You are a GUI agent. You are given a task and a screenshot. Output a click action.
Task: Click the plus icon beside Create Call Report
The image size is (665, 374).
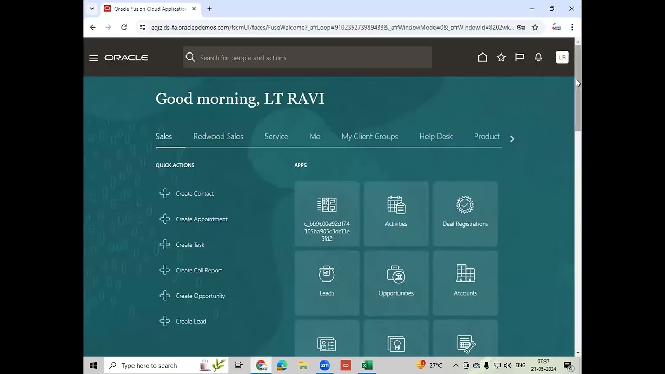click(165, 270)
